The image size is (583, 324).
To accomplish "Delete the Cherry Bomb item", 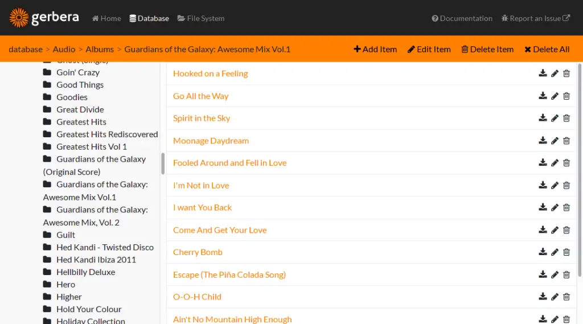I will tap(566, 252).
